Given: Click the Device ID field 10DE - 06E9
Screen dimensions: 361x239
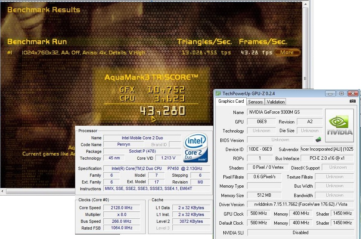Looking at the screenshot, I should coord(260,149).
